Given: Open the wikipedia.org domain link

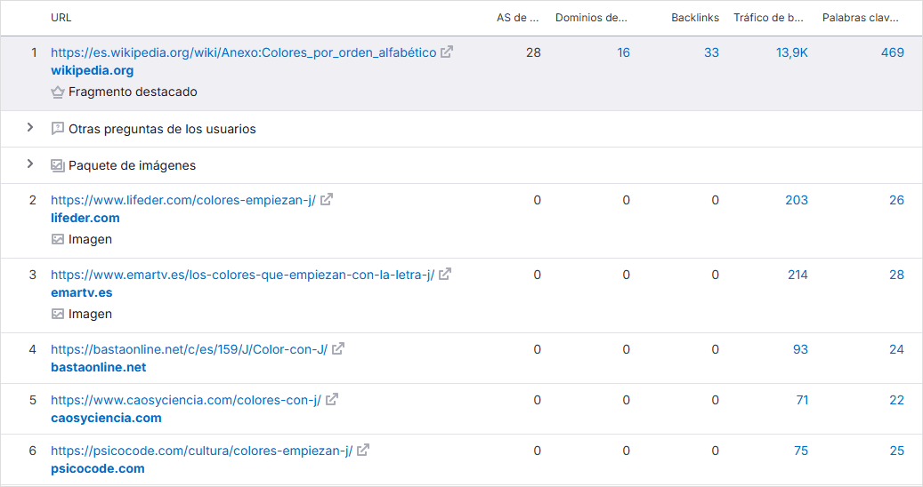Looking at the screenshot, I should click(92, 70).
